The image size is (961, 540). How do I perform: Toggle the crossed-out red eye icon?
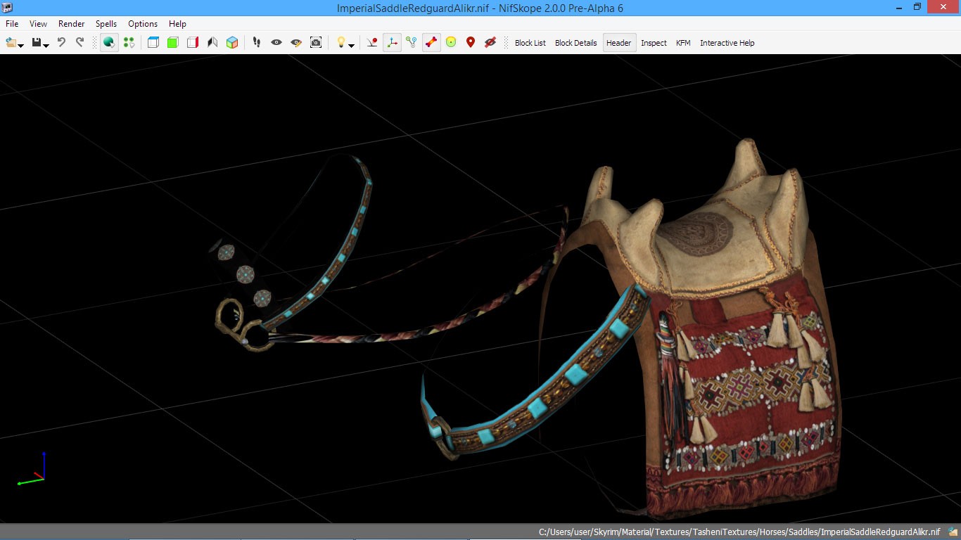click(490, 43)
